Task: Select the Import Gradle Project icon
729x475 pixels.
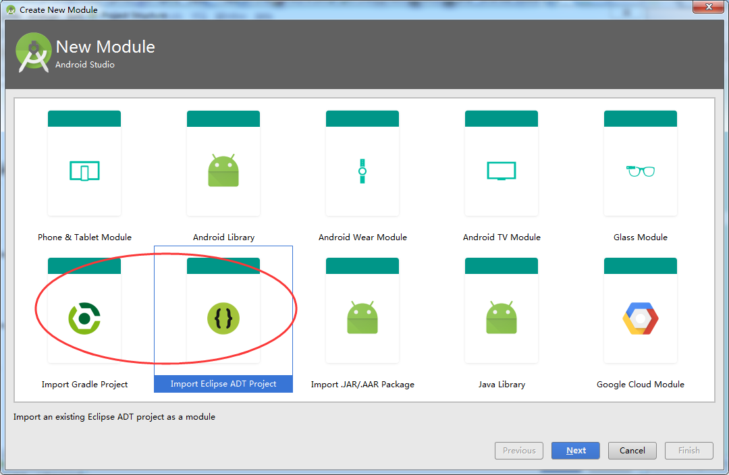Action: click(84, 318)
